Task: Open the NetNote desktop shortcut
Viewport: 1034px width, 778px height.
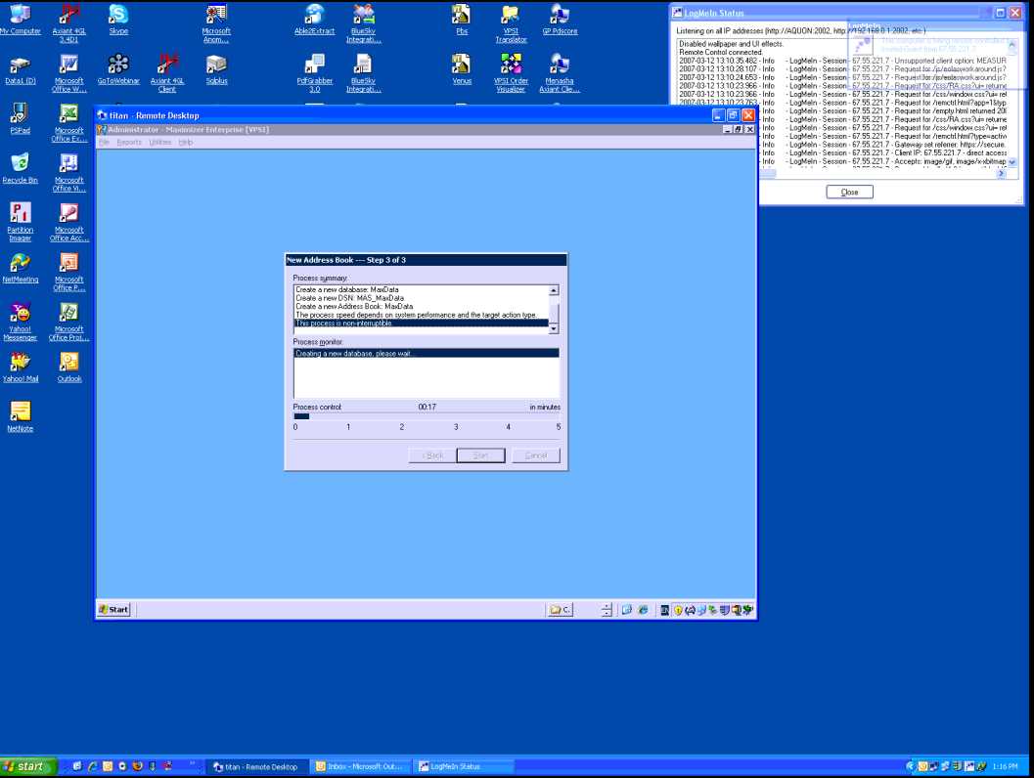Action: 20,411
